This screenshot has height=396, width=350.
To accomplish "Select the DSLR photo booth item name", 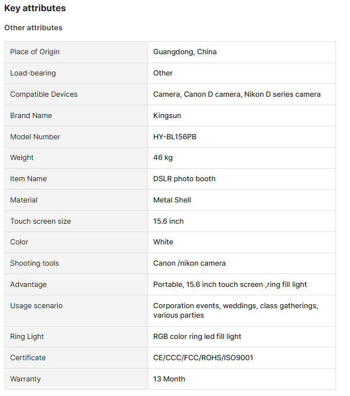I will click(185, 179).
